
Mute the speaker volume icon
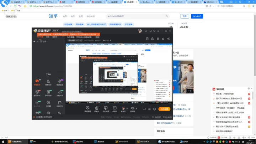132,108
